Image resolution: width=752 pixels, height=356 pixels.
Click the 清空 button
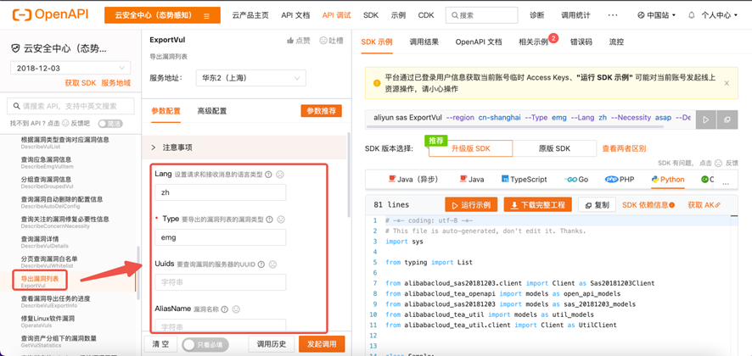point(160,344)
